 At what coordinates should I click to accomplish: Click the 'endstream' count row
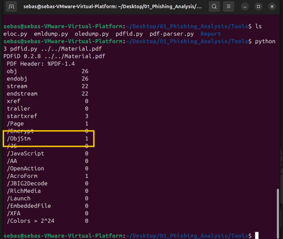47,94
